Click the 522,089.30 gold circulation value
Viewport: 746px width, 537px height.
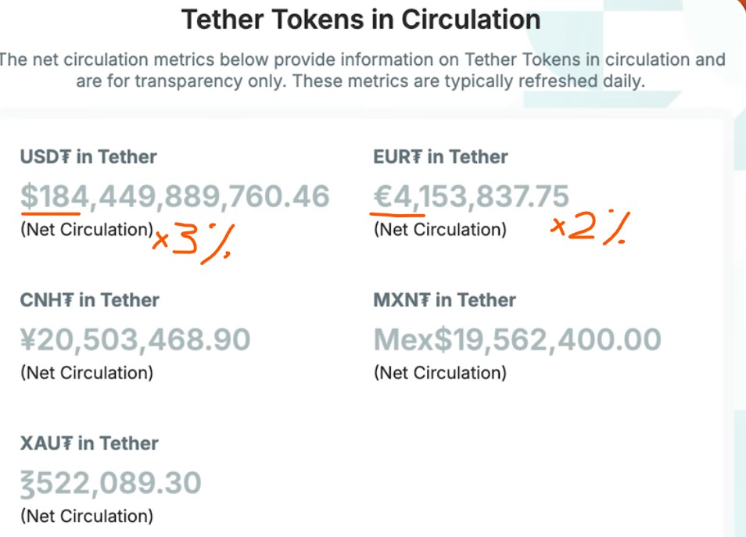110,483
